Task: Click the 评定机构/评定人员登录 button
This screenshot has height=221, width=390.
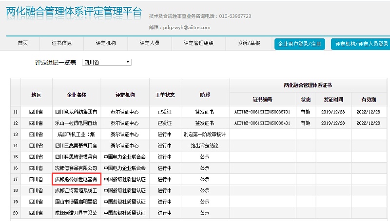Action: 360,44
